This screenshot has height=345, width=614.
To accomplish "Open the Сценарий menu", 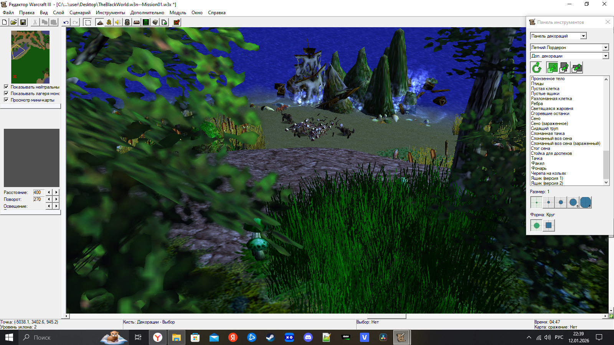I will pyautogui.click(x=80, y=13).
